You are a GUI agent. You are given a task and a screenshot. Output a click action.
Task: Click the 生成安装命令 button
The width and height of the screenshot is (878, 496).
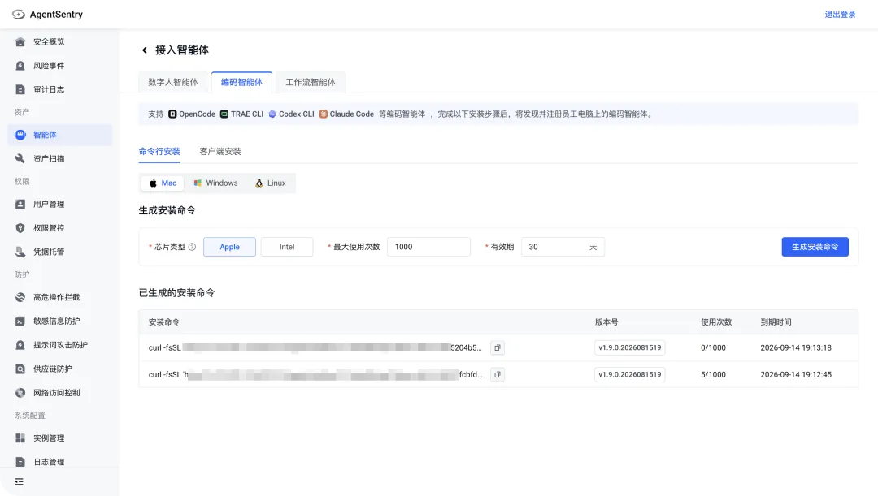(x=815, y=247)
